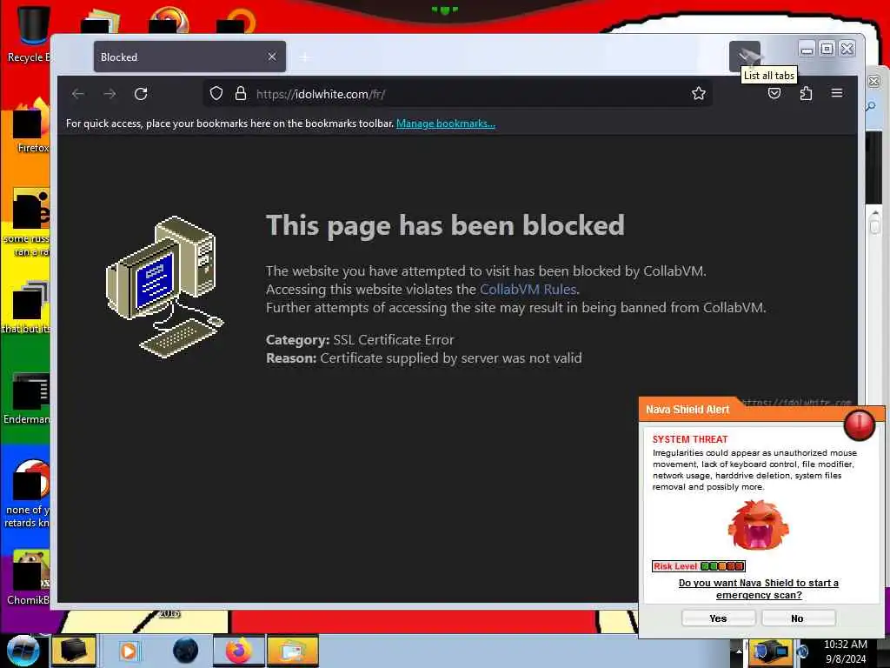Select the Recycle Bin desktop icon

coord(29,33)
